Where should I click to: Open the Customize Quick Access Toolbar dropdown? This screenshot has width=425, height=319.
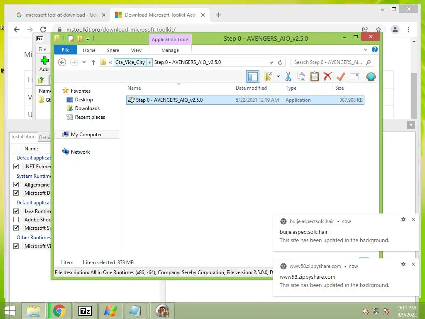[88, 39]
